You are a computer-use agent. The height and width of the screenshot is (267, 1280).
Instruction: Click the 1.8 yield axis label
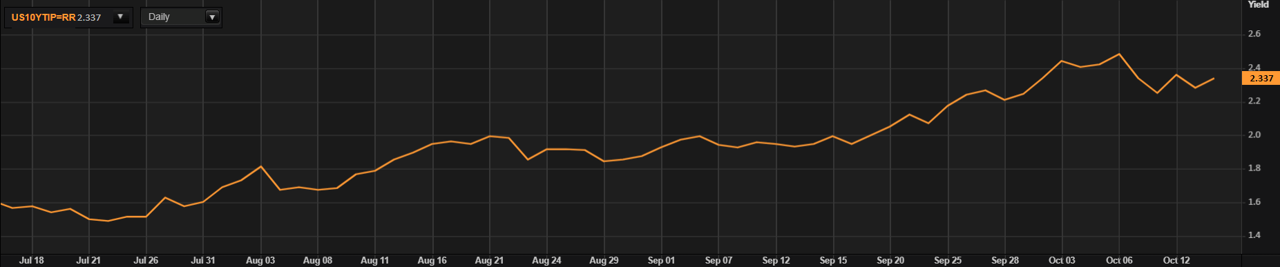click(1254, 168)
